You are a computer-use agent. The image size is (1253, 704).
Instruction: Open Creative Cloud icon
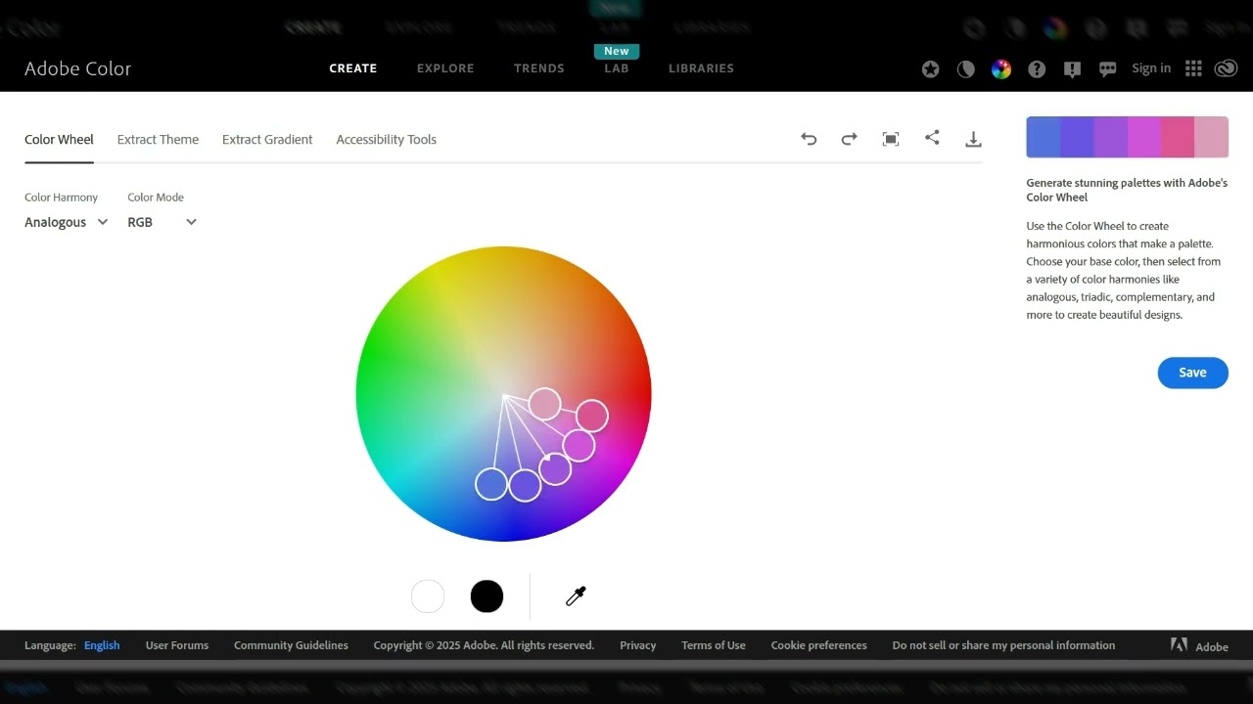click(1226, 68)
